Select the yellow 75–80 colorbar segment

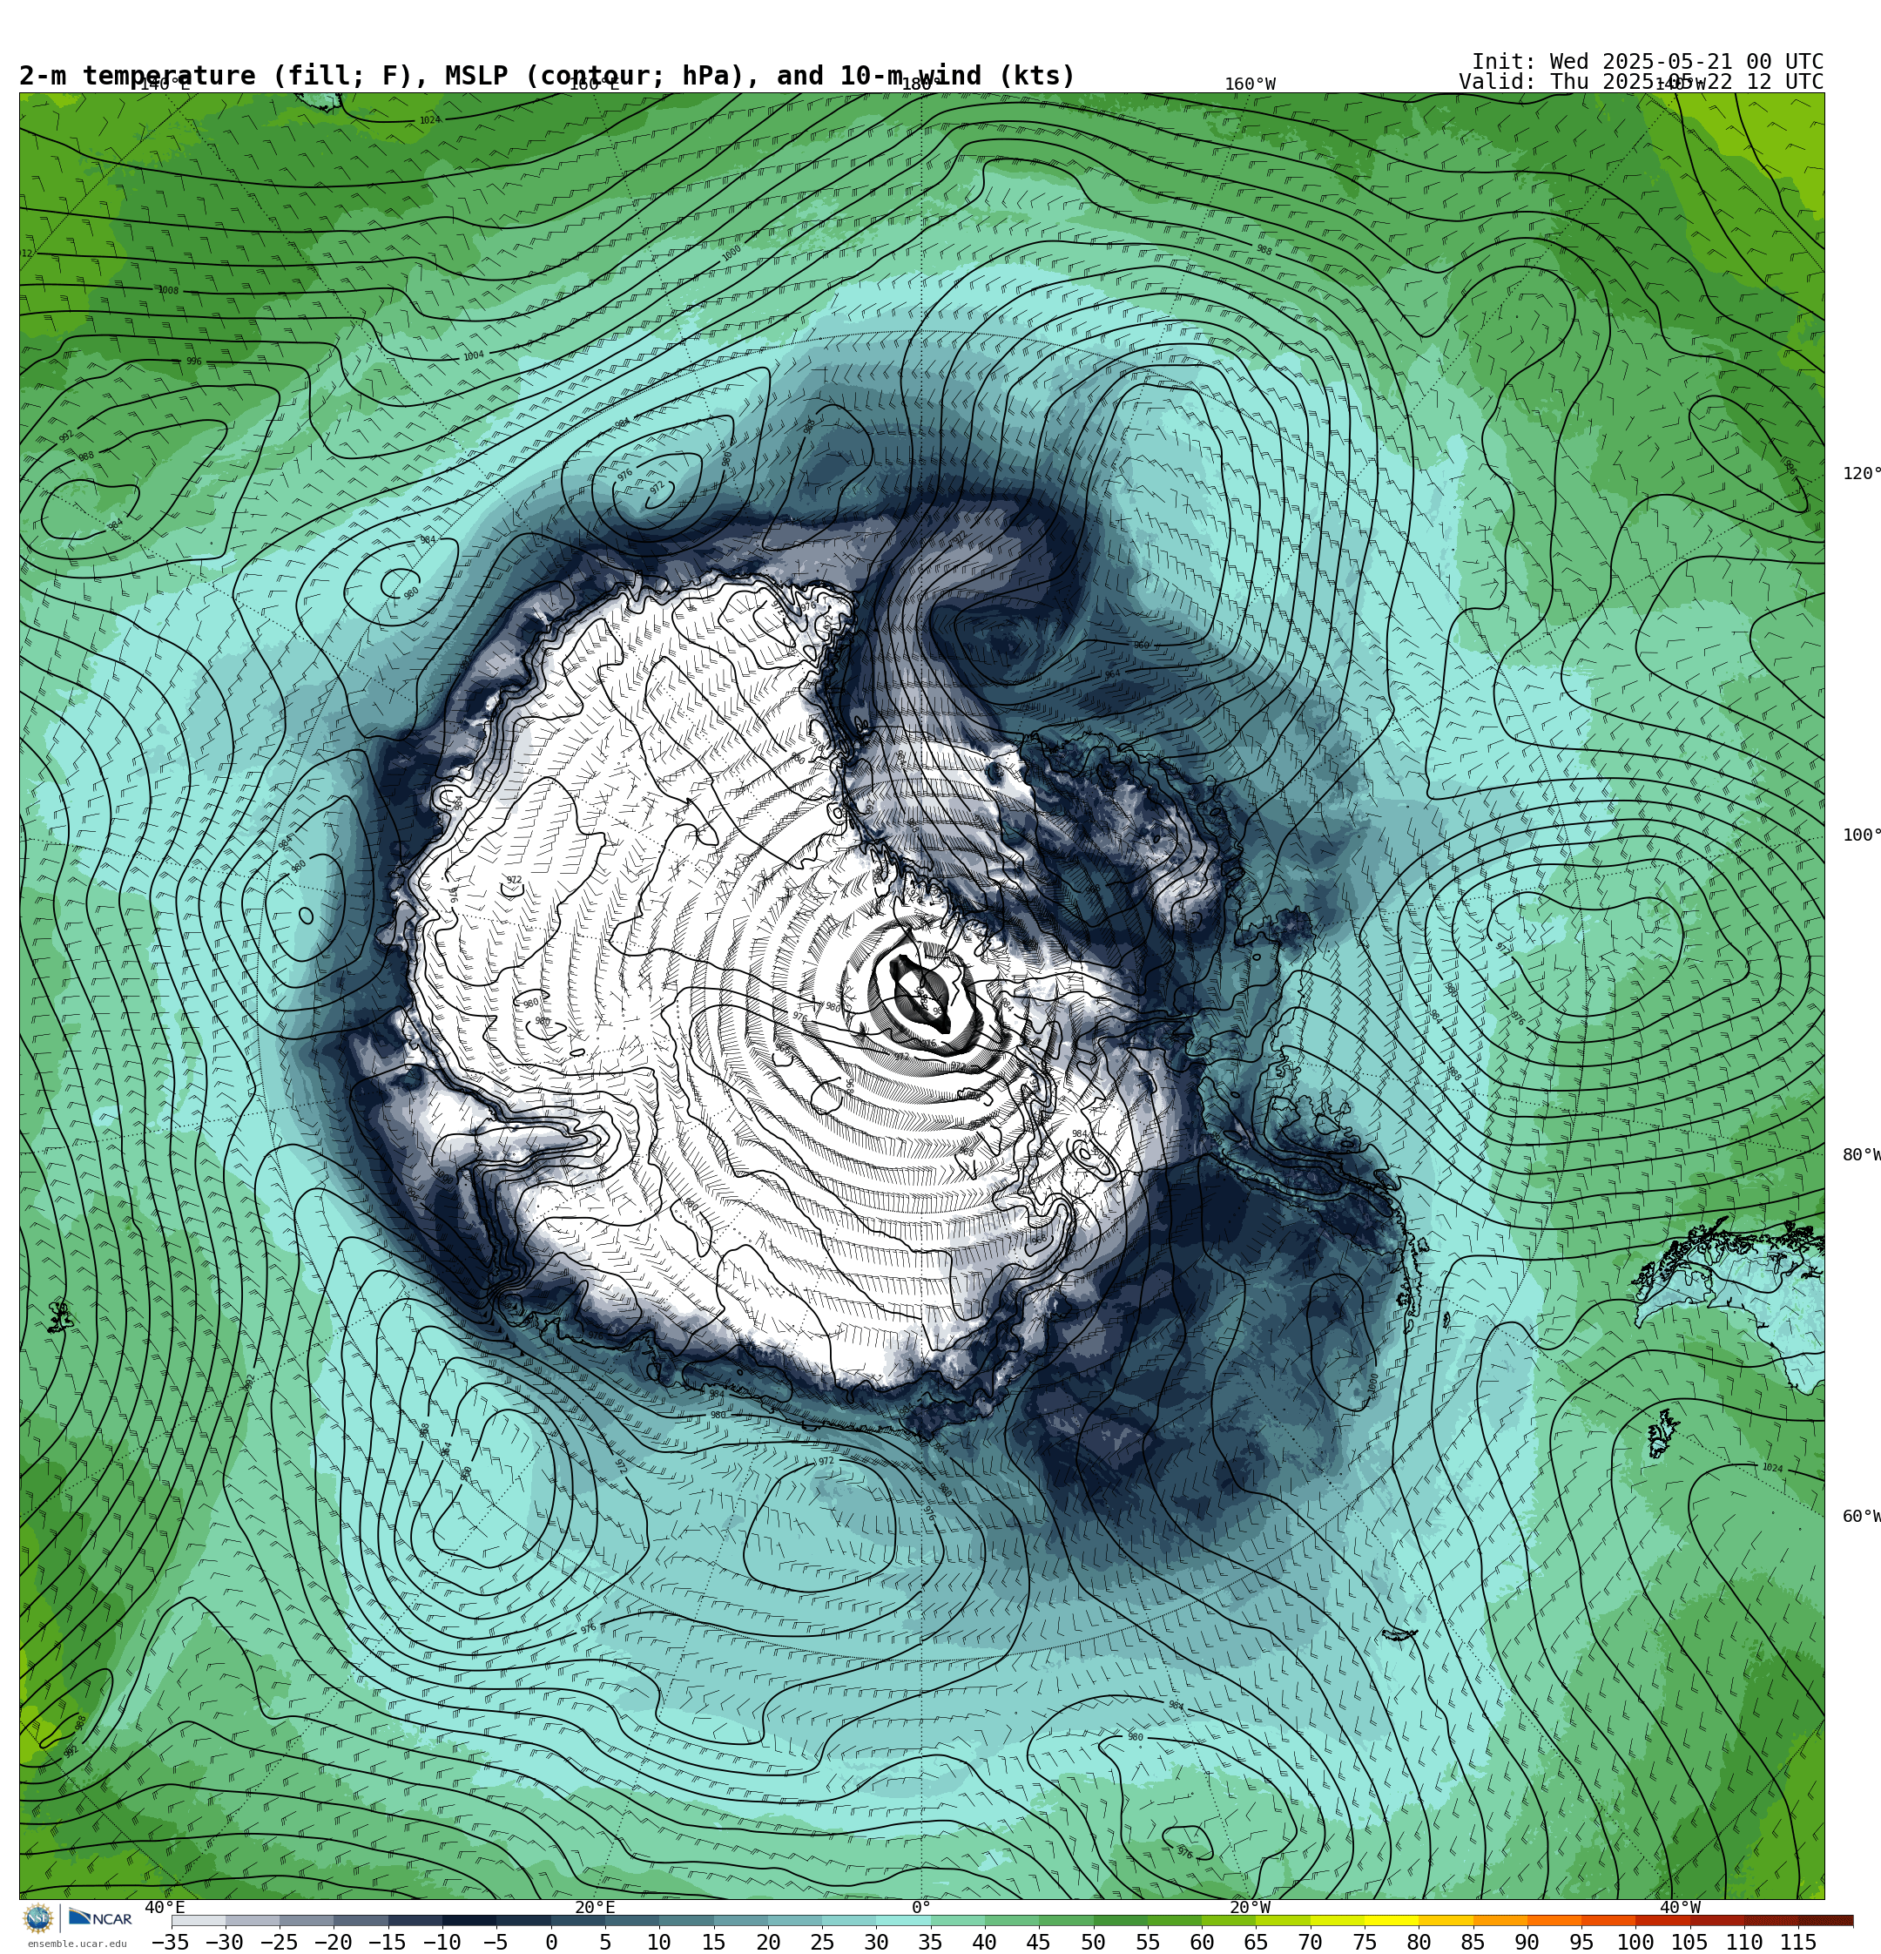1391,1920
